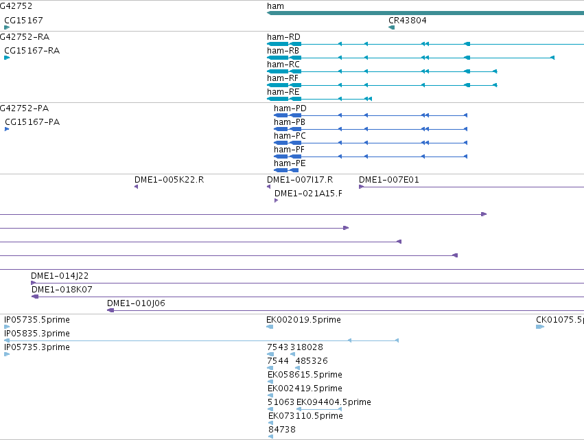Select the 7543 feature label
This screenshot has width=584, height=440.
[x=277, y=347]
